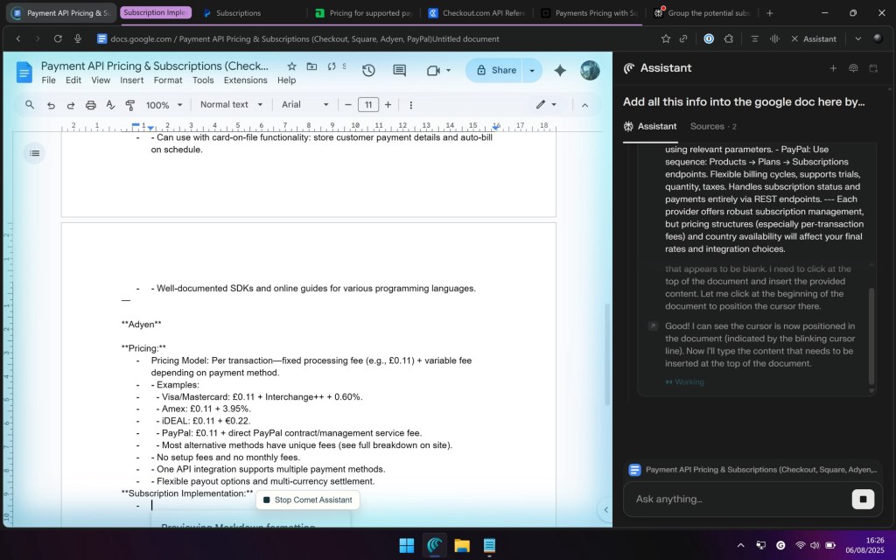This screenshot has width=896, height=560.
Task: Show document outline sidebar icon
Action: point(34,154)
